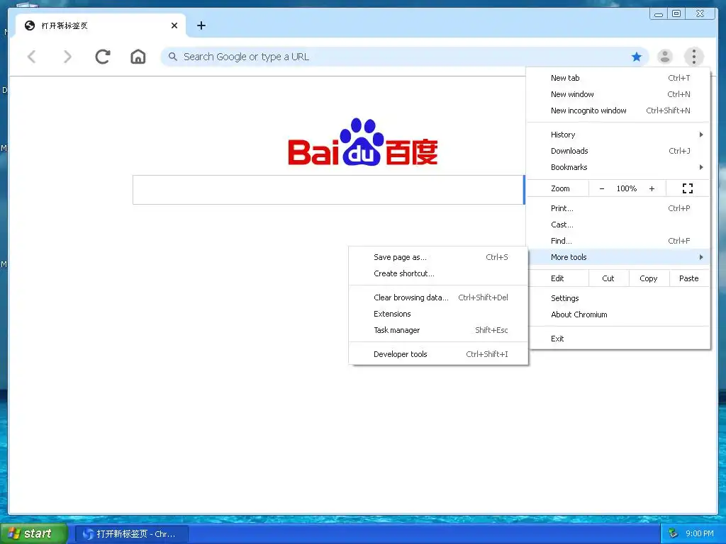Viewport: 726px width, 544px height.
Task: Open a new tab with plus button
Action: [x=201, y=25]
